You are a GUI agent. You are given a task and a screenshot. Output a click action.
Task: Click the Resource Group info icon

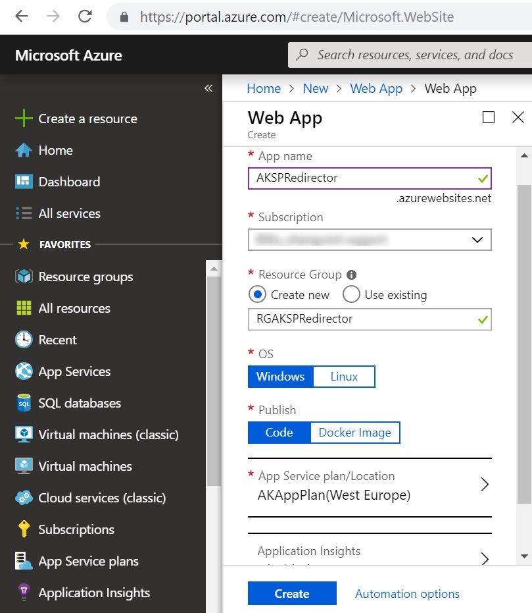coord(351,275)
